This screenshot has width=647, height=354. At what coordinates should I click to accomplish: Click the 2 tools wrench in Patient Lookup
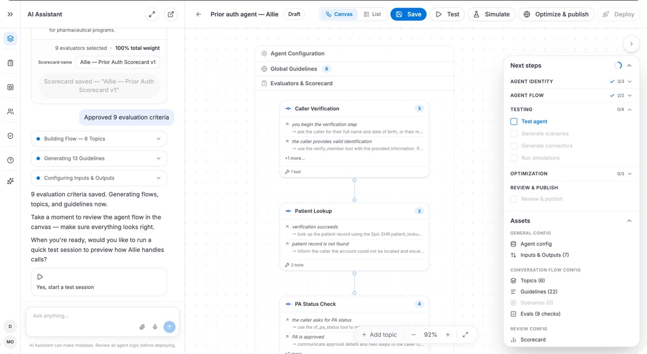pos(294,265)
